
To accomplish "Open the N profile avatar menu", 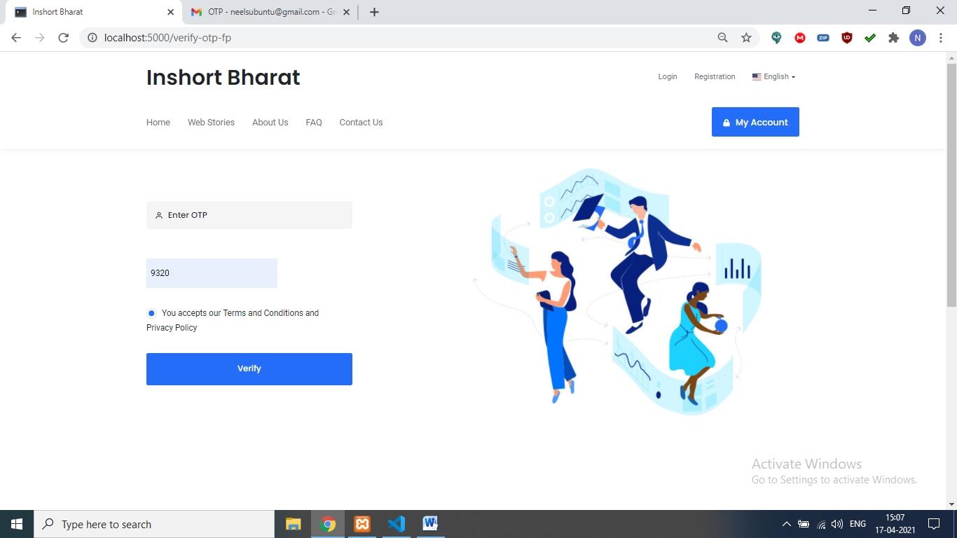I will pos(918,38).
